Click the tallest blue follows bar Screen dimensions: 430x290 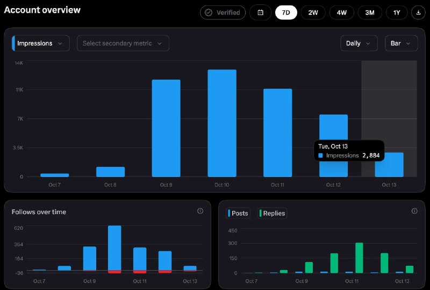click(114, 248)
